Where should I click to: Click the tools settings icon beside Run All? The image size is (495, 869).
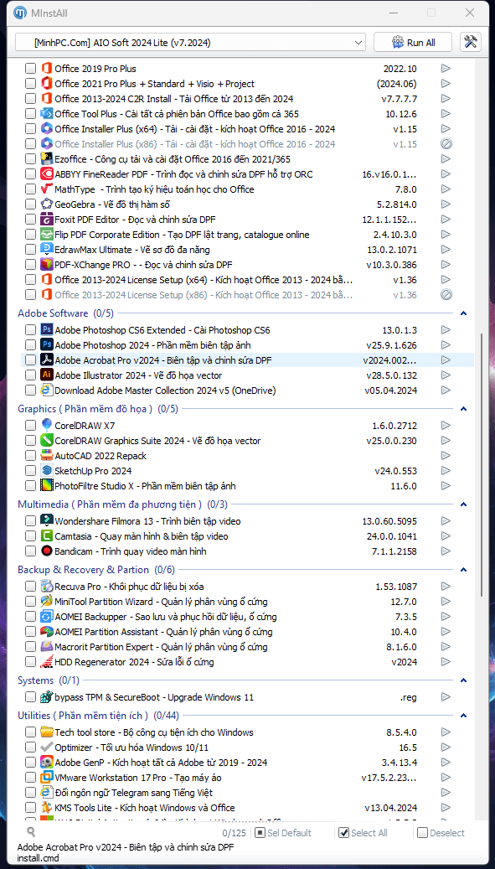coord(470,42)
